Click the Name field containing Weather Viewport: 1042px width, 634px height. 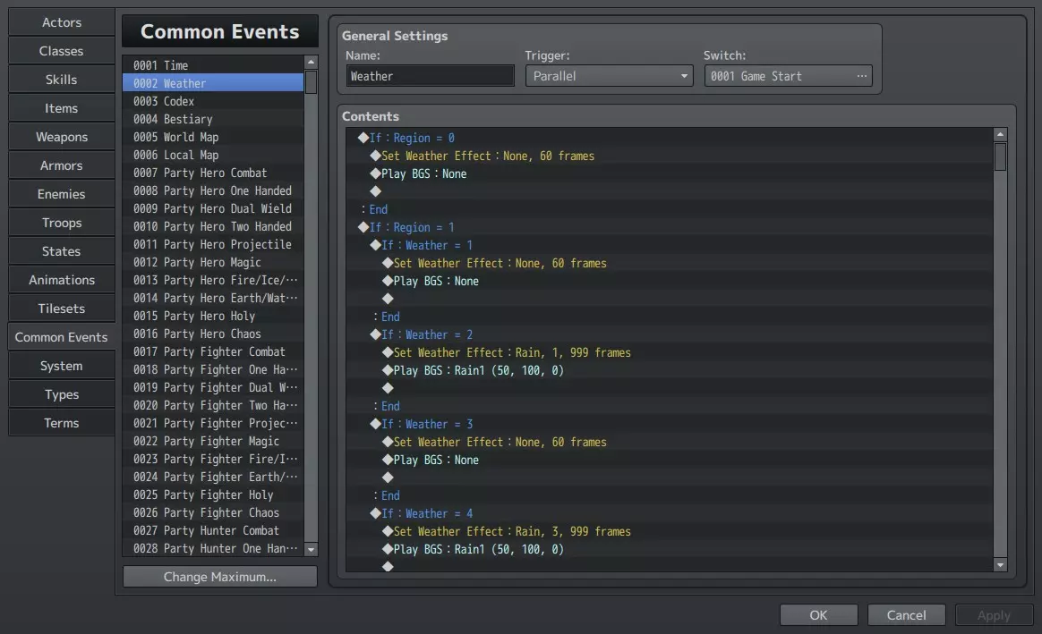click(430, 76)
